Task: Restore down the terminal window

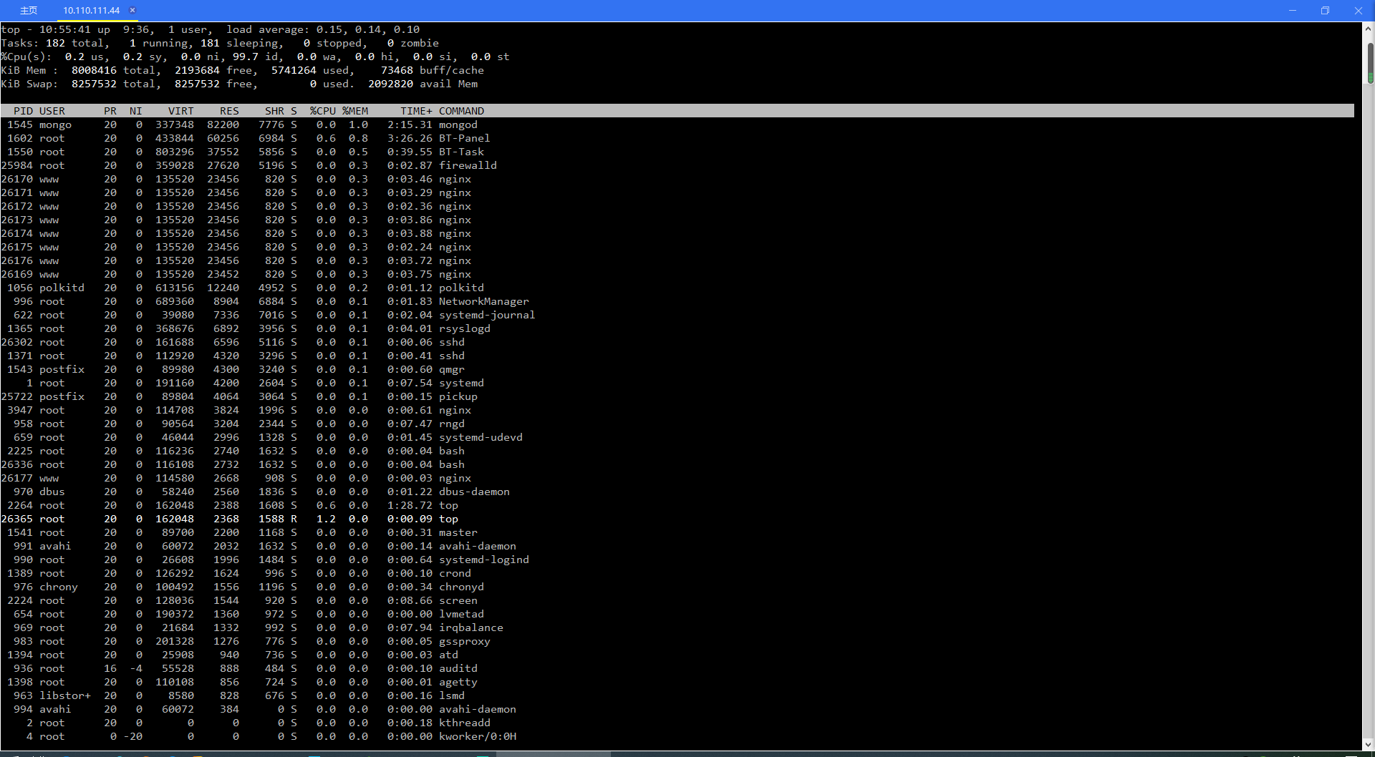Action: coord(1325,11)
